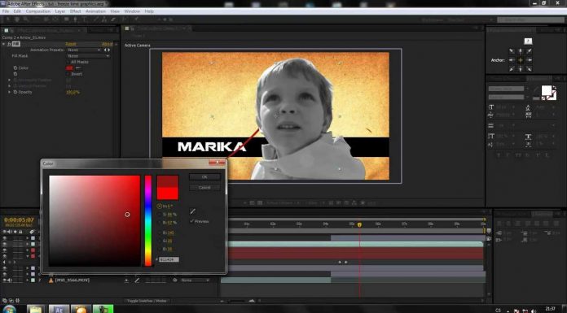This screenshot has width=567, height=313.
Task: Open the Fill Mask dropdown
Action: pos(89,56)
